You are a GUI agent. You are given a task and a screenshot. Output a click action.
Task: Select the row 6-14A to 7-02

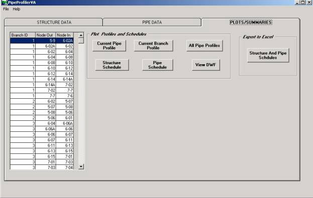(x=42, y=85)
